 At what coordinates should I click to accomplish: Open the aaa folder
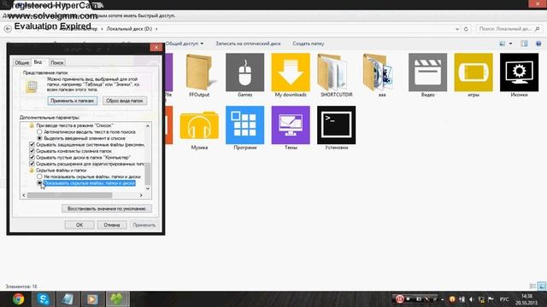point(382,74)
